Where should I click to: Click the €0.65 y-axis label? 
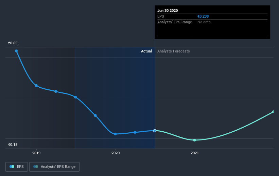pos(13,43)
